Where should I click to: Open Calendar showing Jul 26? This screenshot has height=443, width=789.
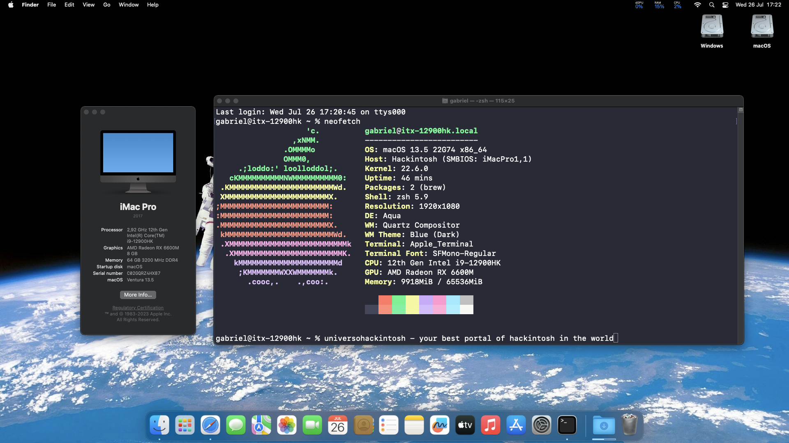338,425
